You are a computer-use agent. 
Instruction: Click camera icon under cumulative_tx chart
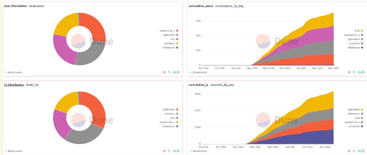[x=349, y=151]
